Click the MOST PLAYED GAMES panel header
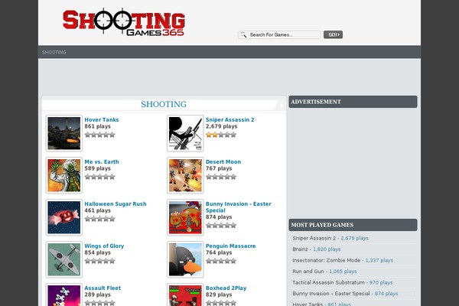The height and width of the screenshot is (306, 459). coord(353,225)
